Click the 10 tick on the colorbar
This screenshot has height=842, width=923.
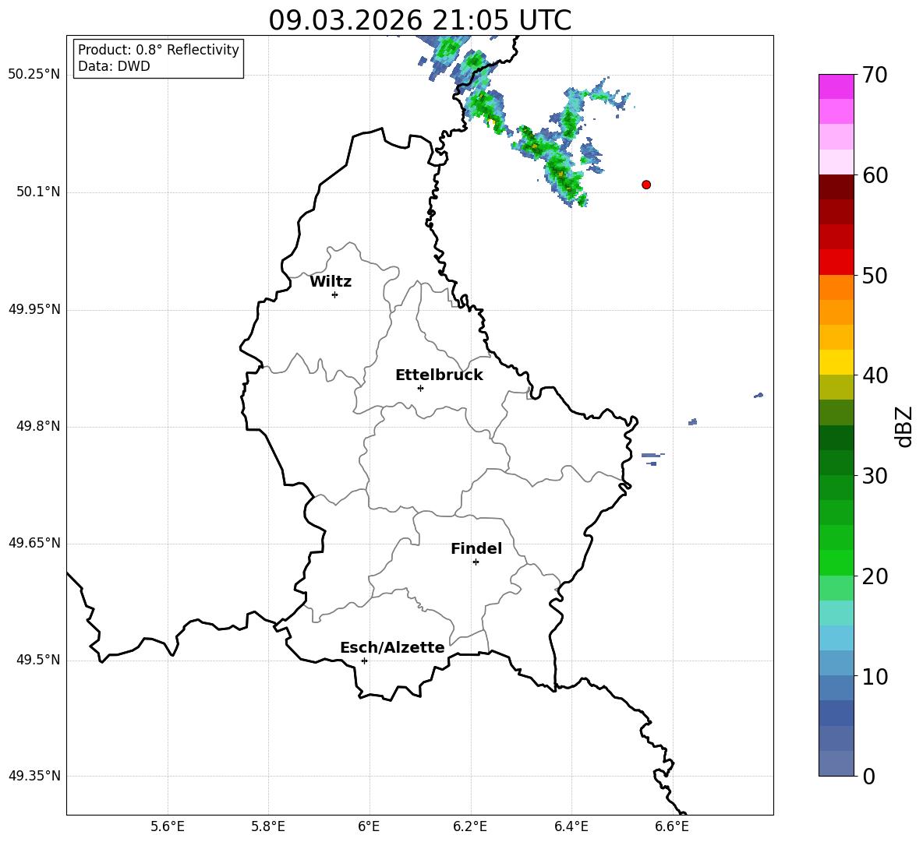(x=875, y=676)
